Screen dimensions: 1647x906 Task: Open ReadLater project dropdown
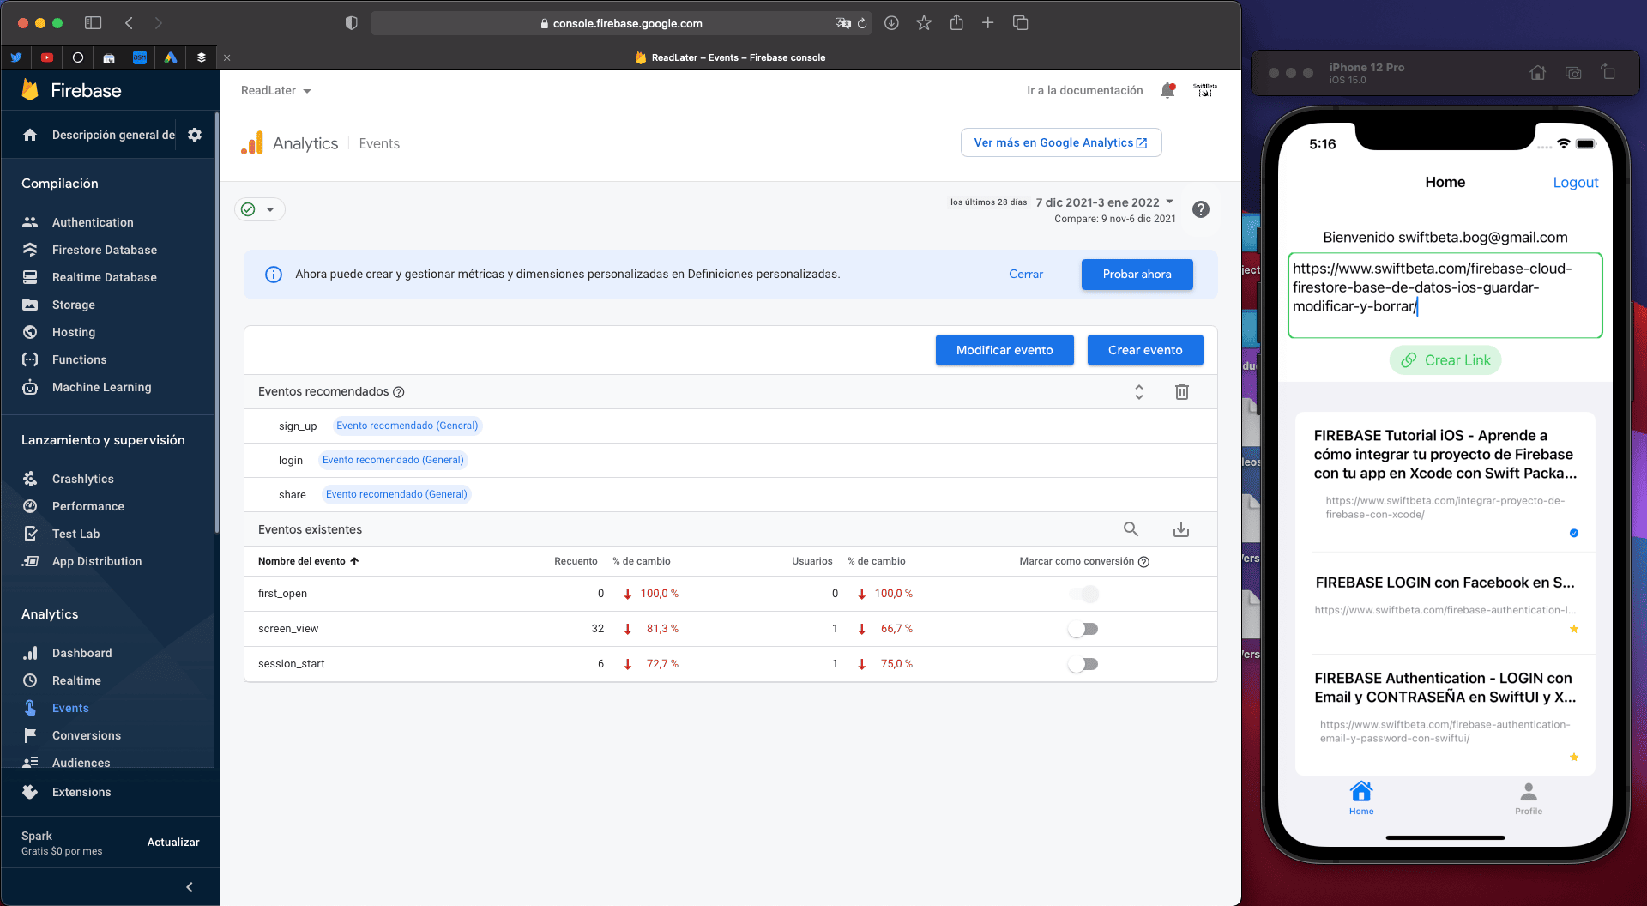[x=275, y=90]
